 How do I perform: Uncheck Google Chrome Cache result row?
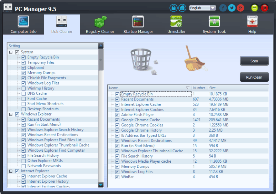coord(117,120)
